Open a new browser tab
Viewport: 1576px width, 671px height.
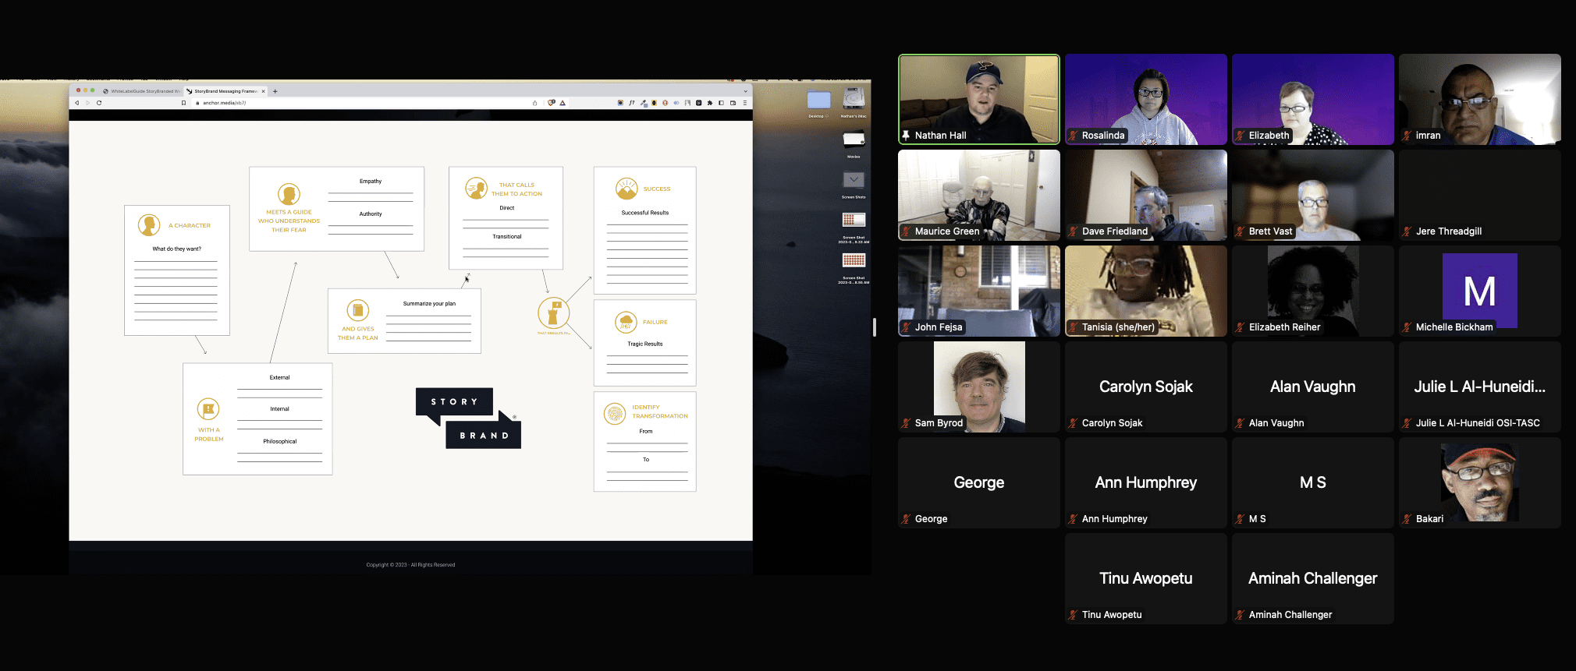coord(275,91)
